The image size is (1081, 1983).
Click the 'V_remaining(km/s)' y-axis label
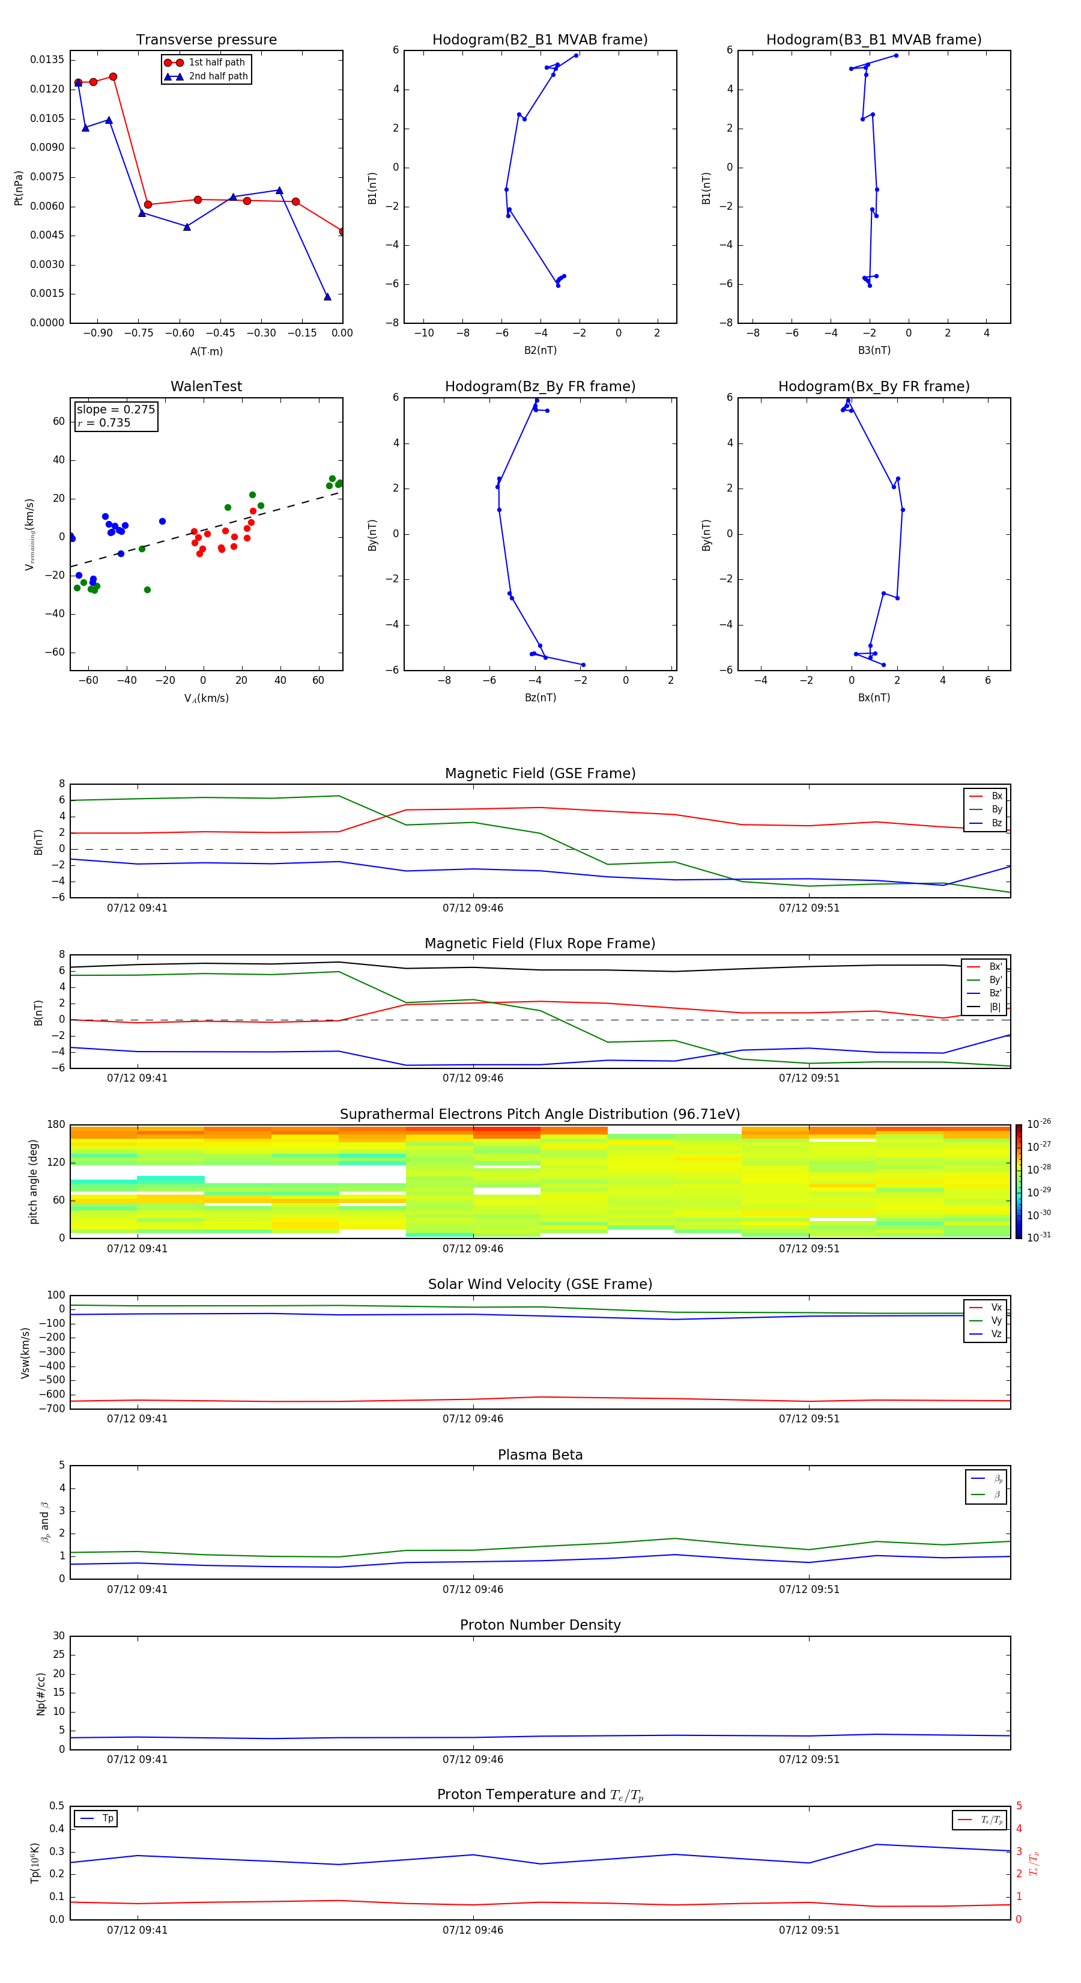point(30,534)
